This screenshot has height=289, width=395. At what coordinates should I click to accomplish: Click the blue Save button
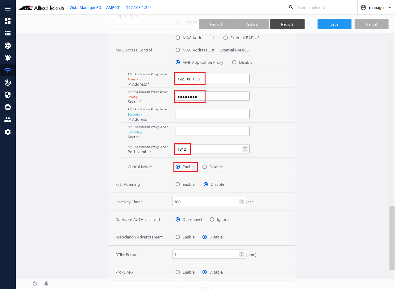[334, 24]
